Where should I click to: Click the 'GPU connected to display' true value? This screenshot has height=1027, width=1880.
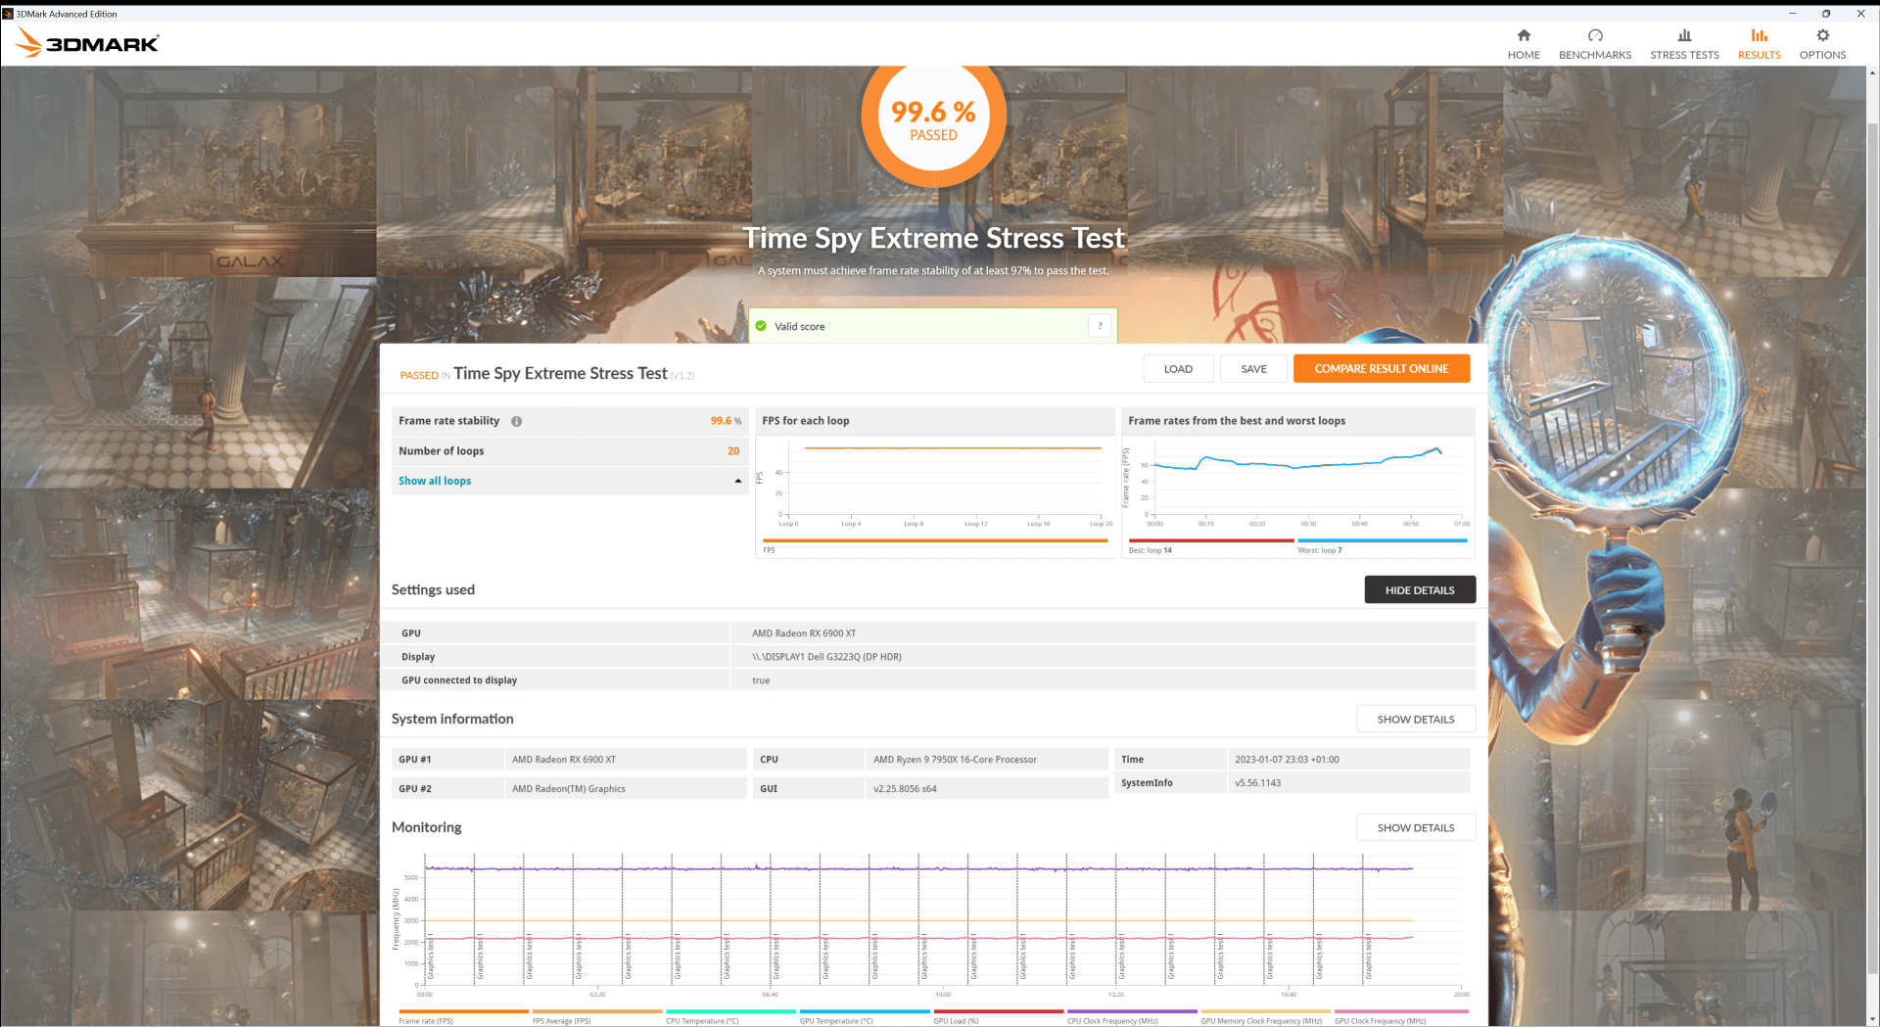pos(761,680)
